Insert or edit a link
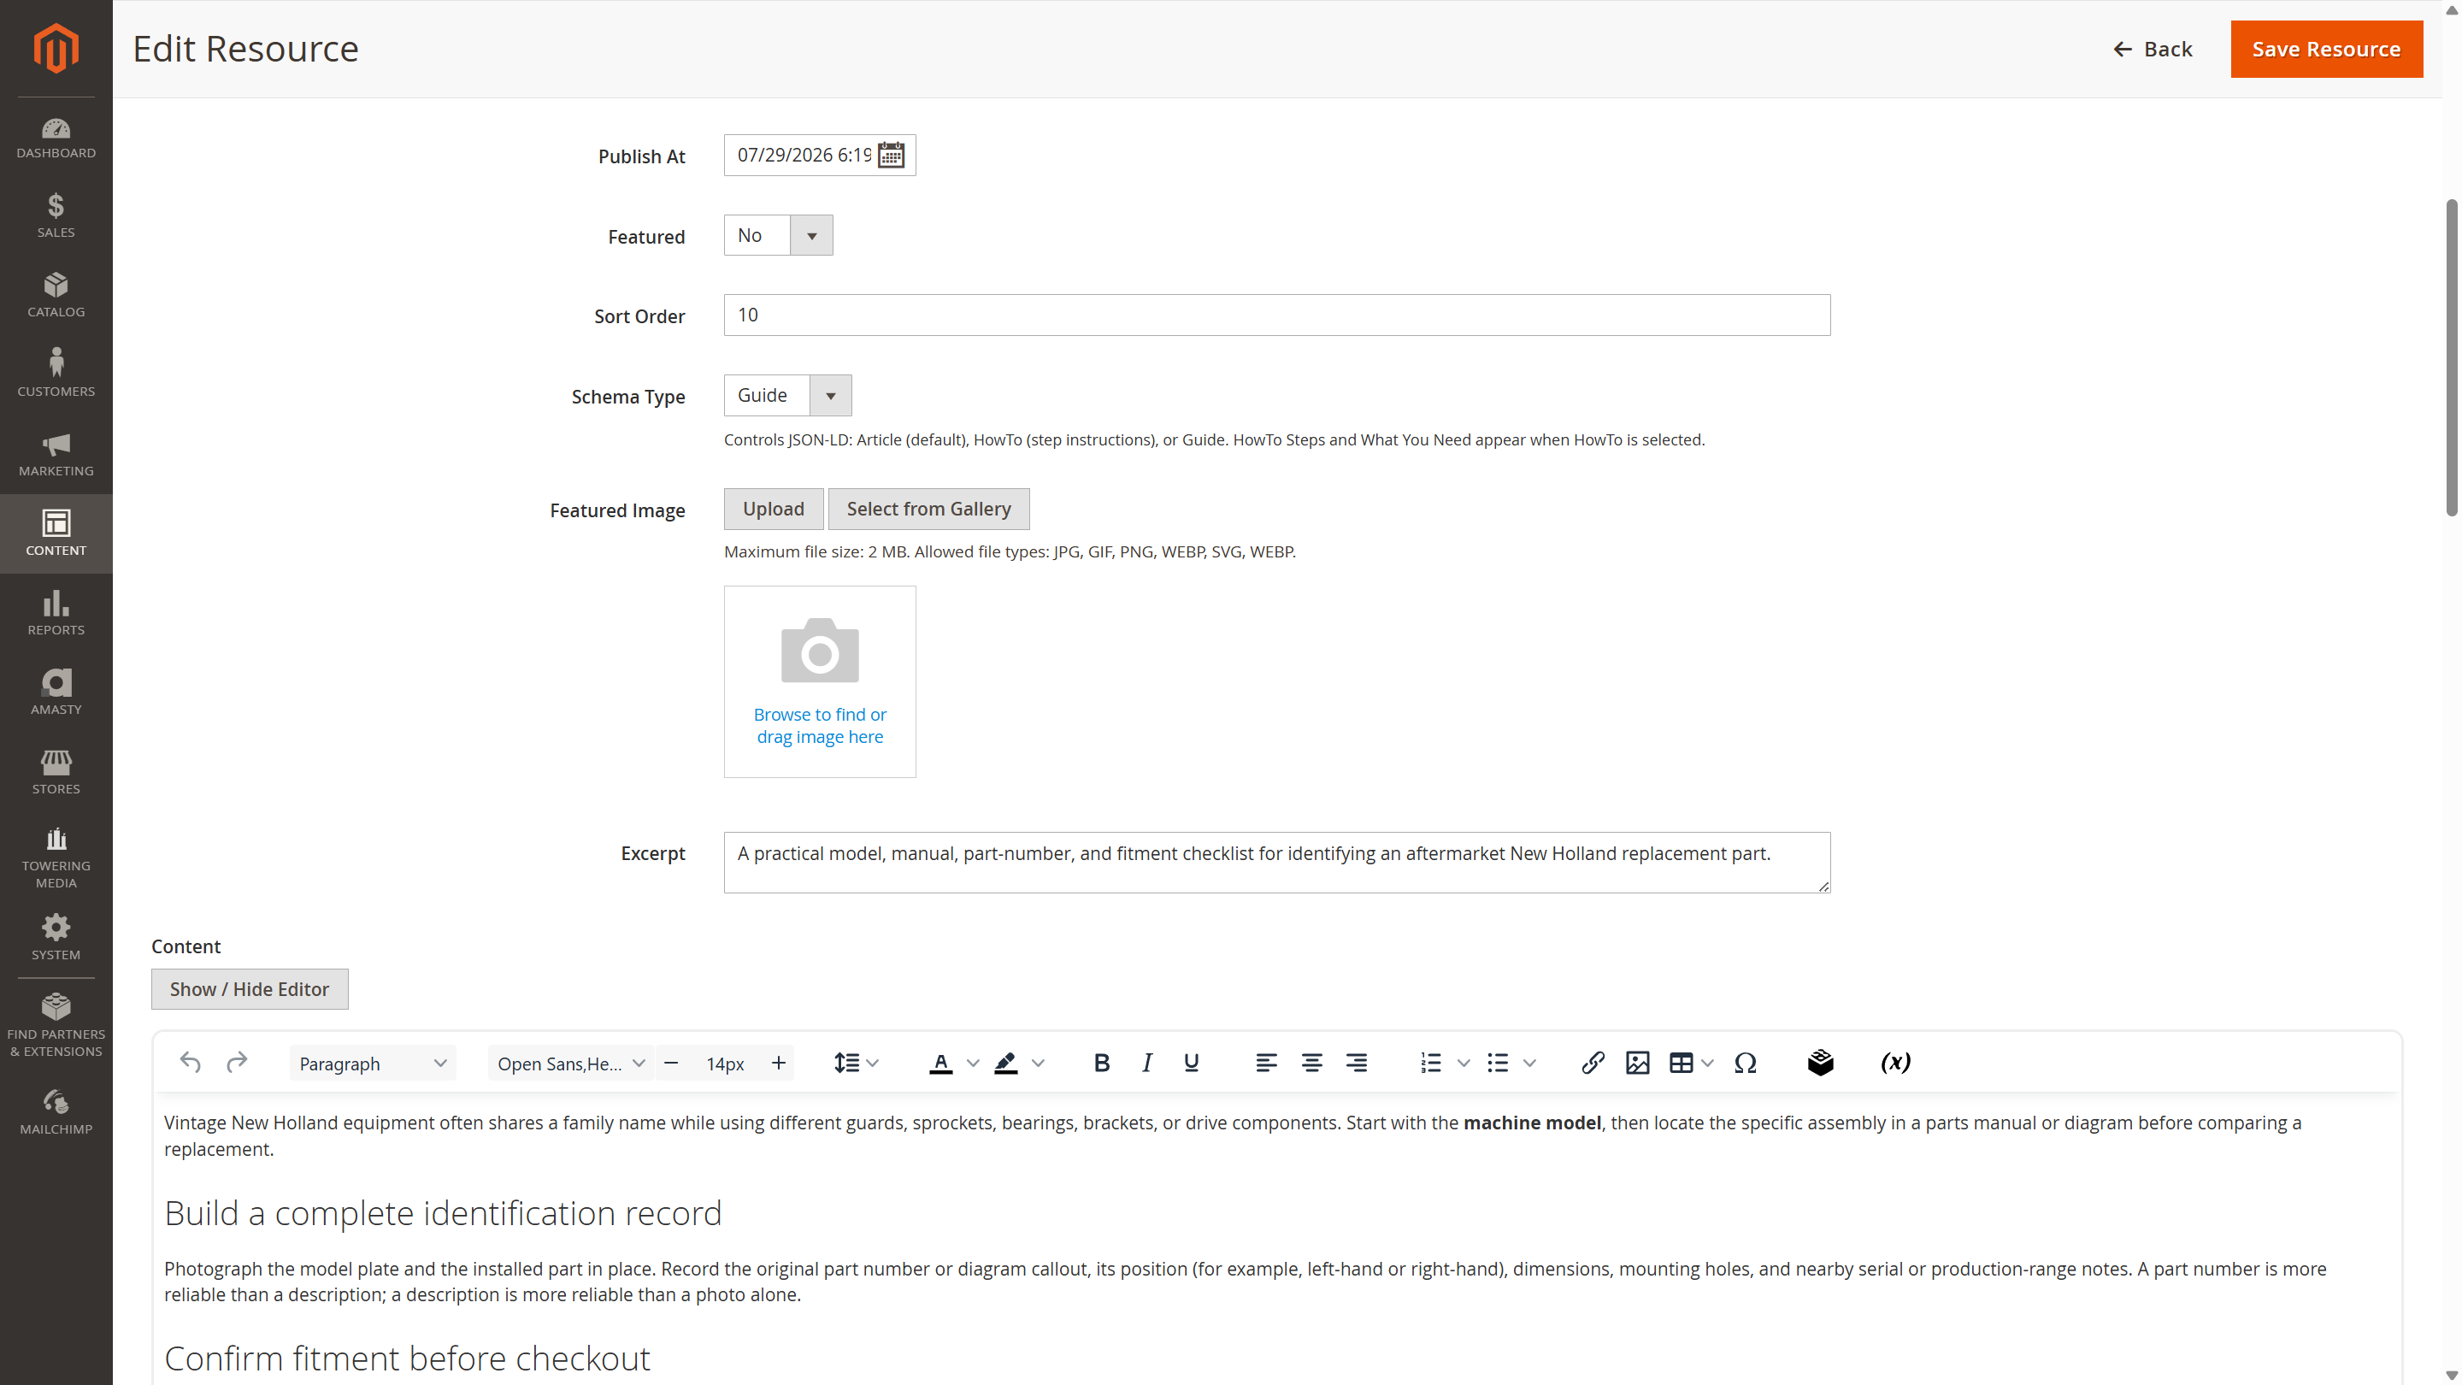The width and height of the screenshot is (2462, 1385). (x=1593, y=1063)
